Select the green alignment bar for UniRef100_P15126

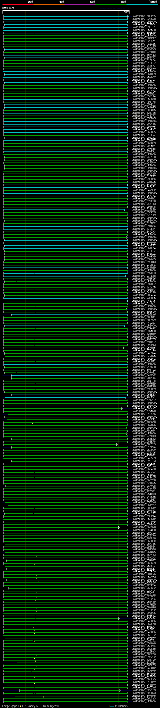[66, 44]
